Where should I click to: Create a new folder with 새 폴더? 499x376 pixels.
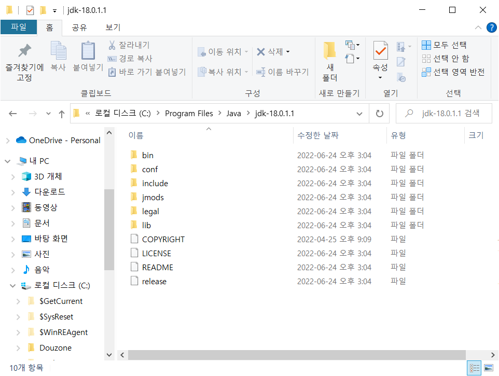(330, 61)
